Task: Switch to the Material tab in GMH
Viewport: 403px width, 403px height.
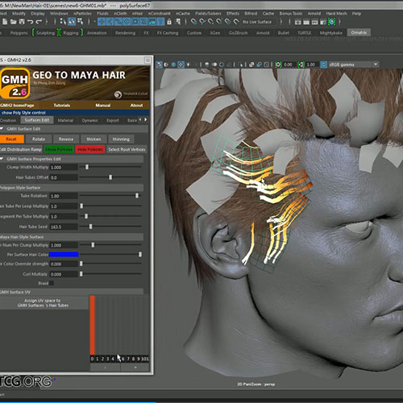Action: tap(65, 120)
